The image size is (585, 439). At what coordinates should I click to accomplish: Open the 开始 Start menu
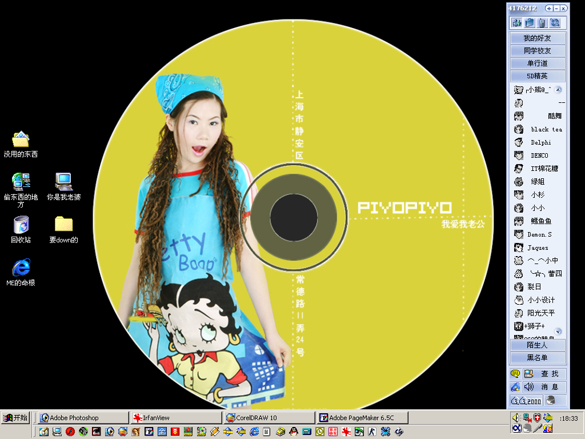[15, 418]
